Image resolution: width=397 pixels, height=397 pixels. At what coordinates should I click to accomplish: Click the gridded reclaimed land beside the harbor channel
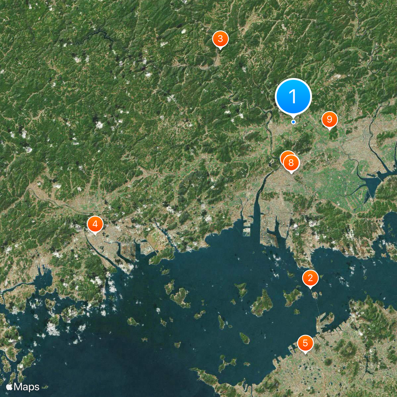(x=246, y=232)
